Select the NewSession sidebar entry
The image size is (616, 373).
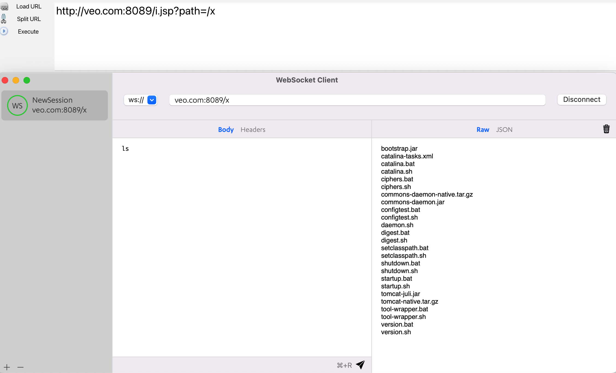click(55, 105)
